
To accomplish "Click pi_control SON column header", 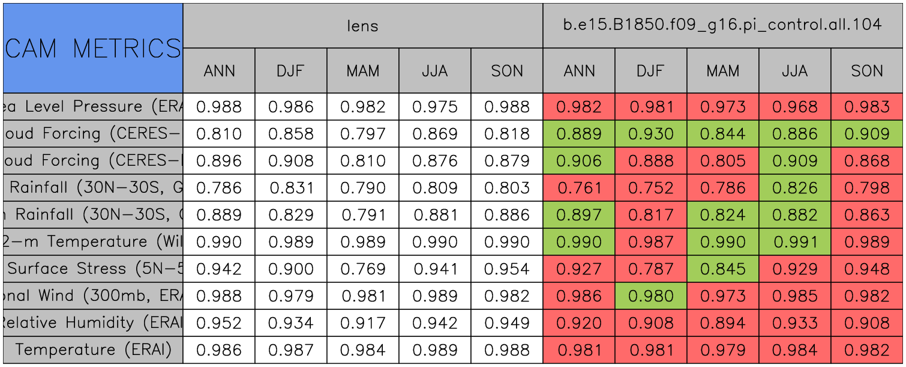I will 867,71.
